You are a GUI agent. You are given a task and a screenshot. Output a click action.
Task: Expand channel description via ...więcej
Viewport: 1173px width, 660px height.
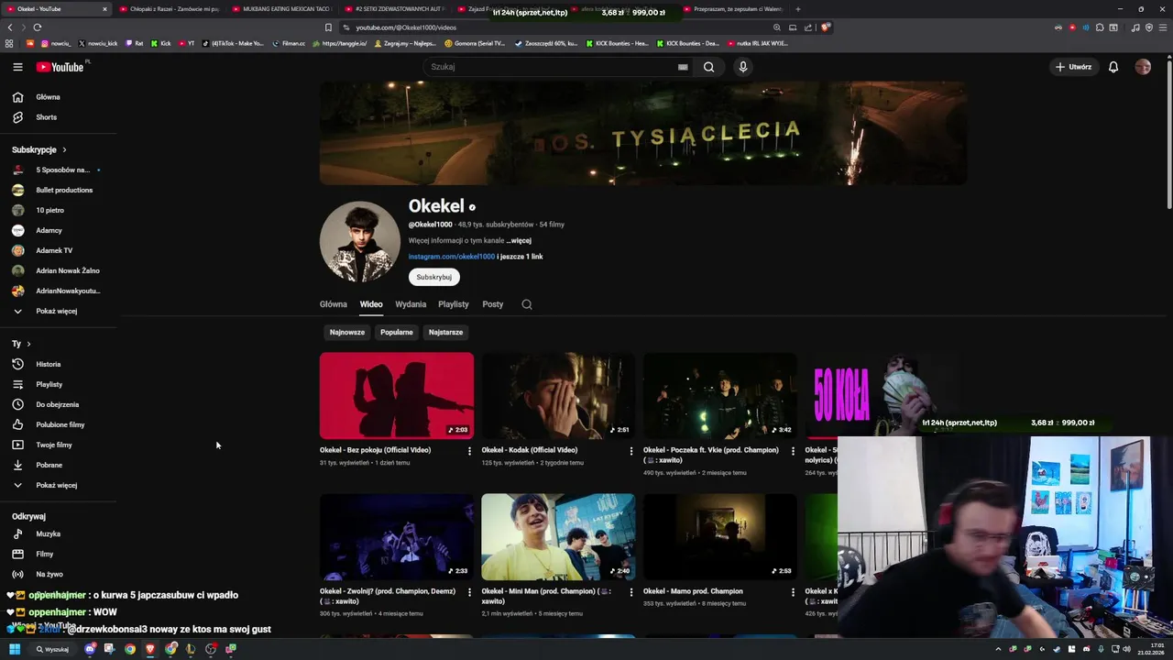tap(519, 240)
